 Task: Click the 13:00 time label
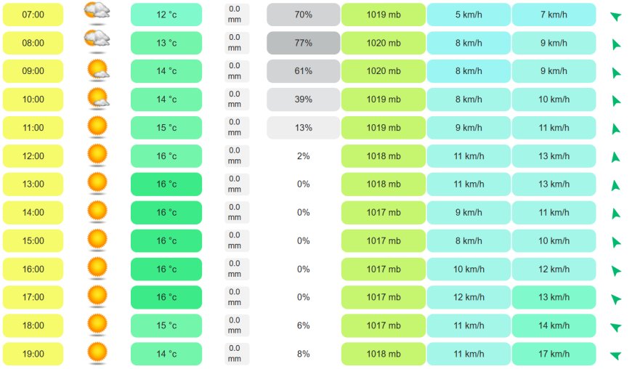coord(33,184)
